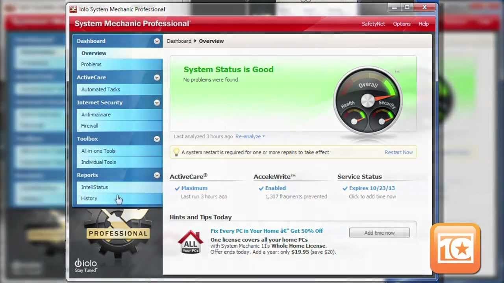
Task: Click the 'Click to add time now' text
Action: click(372, 197)
